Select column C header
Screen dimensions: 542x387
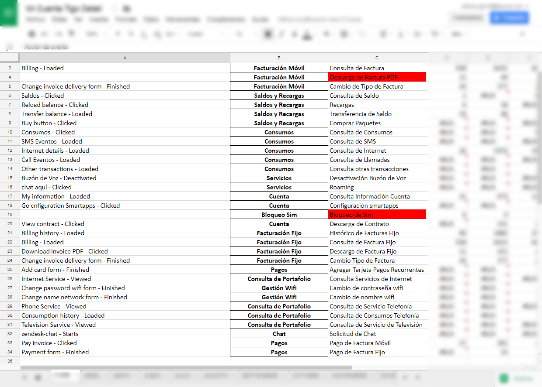[x=377, y=58]
